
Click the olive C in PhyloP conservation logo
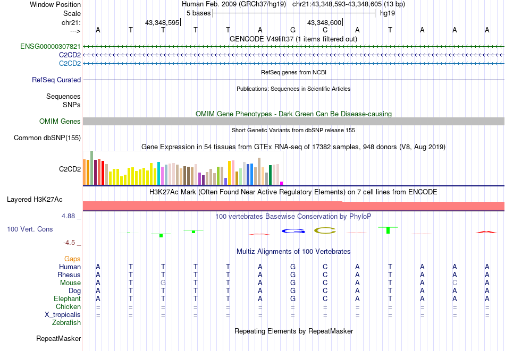(x=325, y=230)
